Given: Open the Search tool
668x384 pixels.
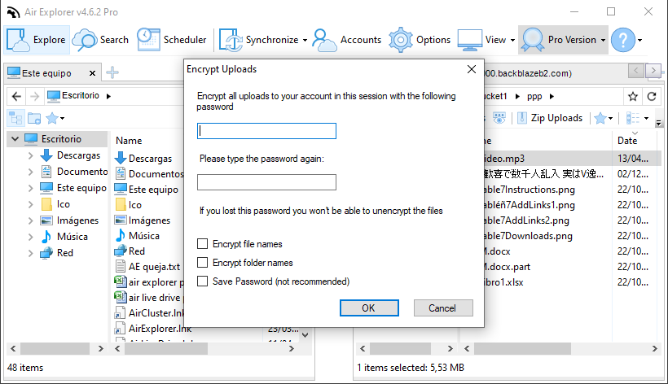Looking at the screenshot, I should (100, 40).
